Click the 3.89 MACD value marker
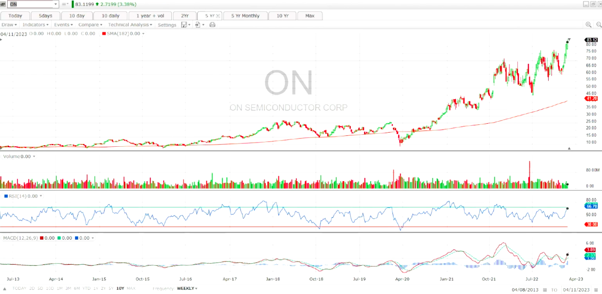The image size is (602, 294). [591, 250]
